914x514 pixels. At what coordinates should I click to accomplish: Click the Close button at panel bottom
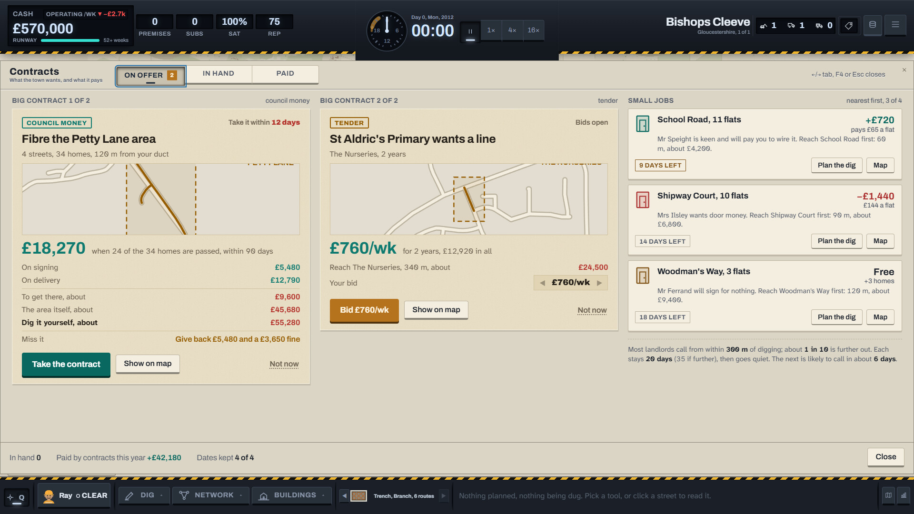(885, 457)
